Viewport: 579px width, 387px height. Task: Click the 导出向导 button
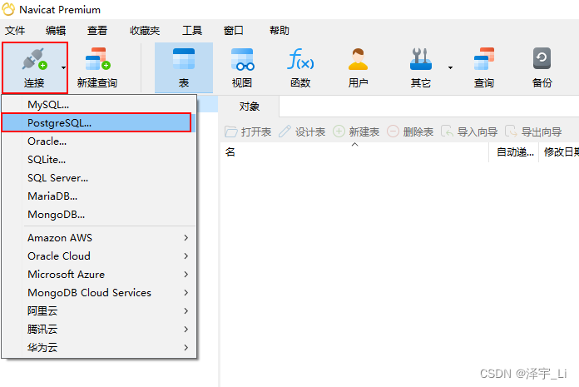533,131
